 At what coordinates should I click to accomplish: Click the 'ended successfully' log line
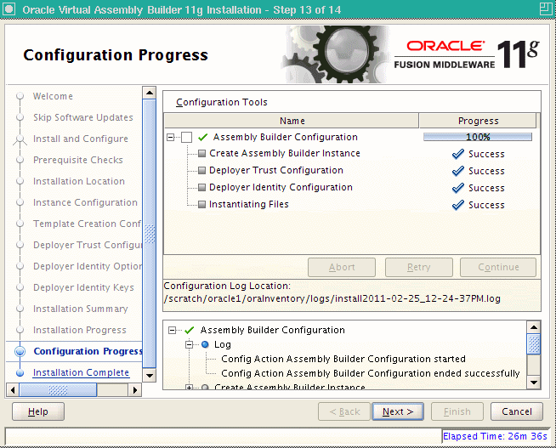point(371,373)
